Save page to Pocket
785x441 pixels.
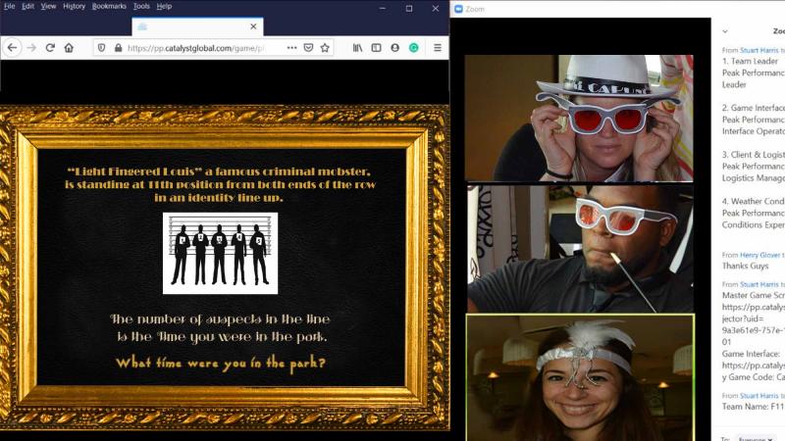tap(308, 47)
